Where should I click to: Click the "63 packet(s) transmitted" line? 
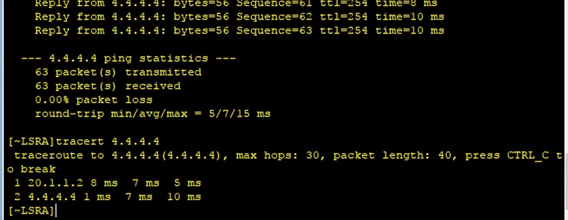[118, 72]
